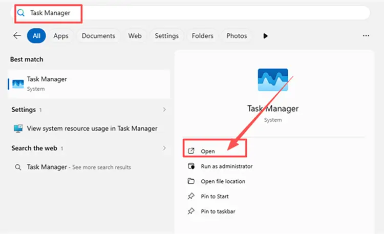Click the System label under the preview title

(273, 120)
